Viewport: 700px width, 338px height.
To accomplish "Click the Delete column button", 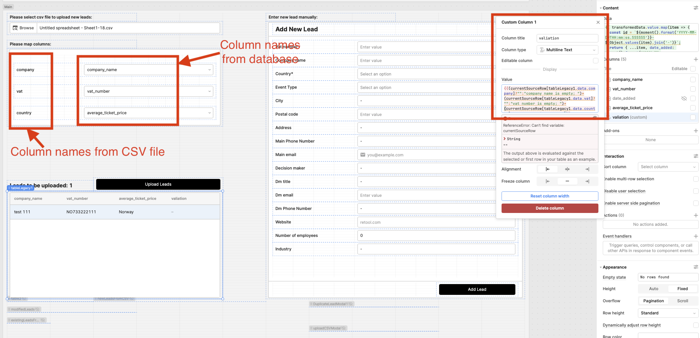I will [x=549, y=208].
